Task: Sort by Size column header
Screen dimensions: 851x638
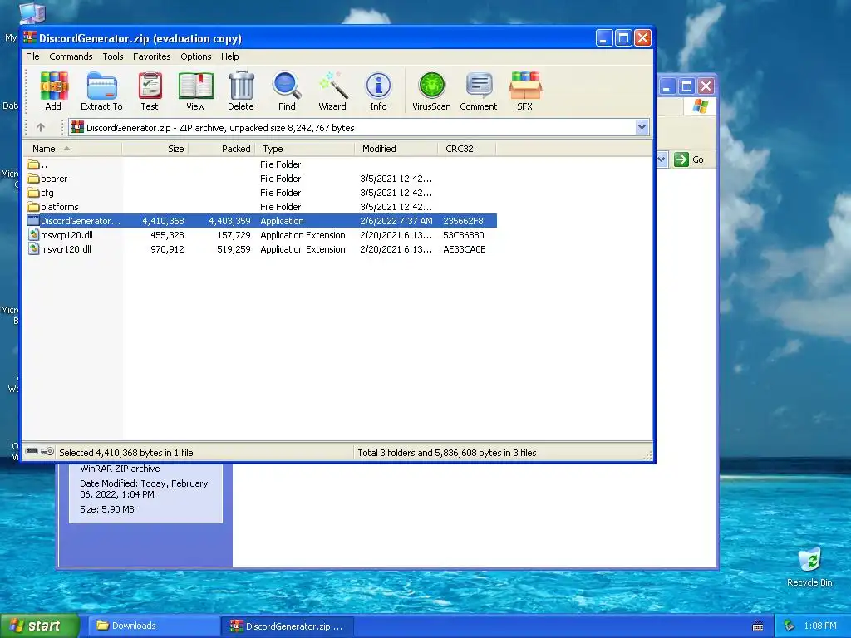Action: 155,149
